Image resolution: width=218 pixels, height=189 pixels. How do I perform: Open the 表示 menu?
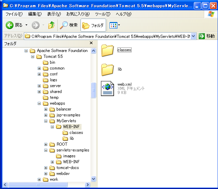54,14
